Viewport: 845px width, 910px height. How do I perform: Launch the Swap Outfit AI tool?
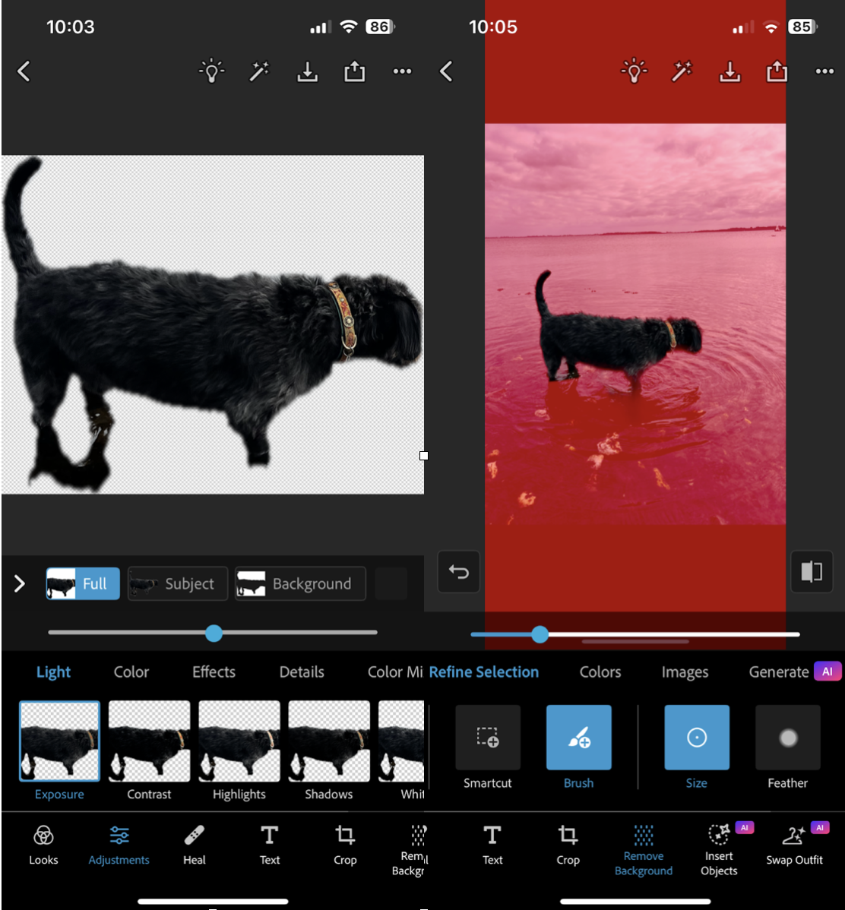[x=794, y=844]
